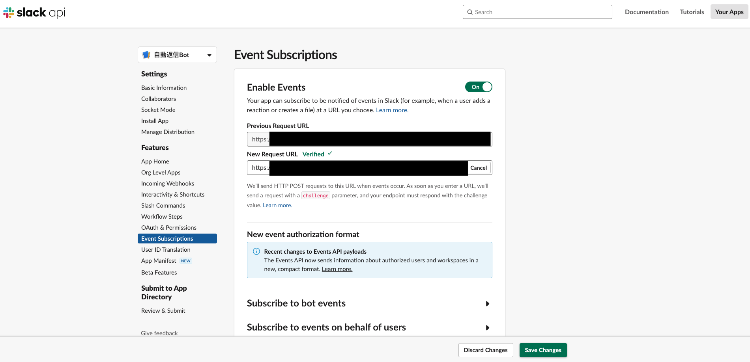Click the search magnifier icon
Image resolution: width=750 pixels, height=362 pixels.
pyautogui.click(x=470, y=12)
